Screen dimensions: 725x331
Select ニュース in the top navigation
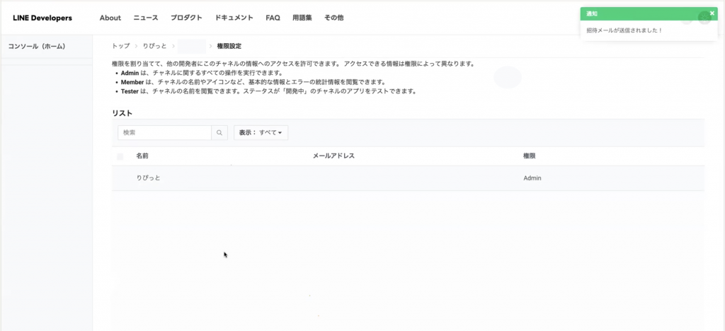145,18
